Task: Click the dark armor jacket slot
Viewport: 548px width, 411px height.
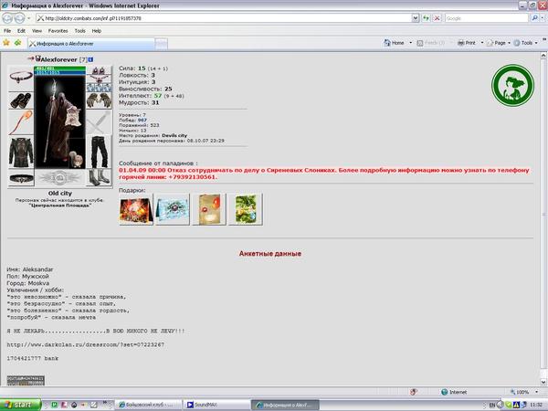Action: (x=21, y=153)
